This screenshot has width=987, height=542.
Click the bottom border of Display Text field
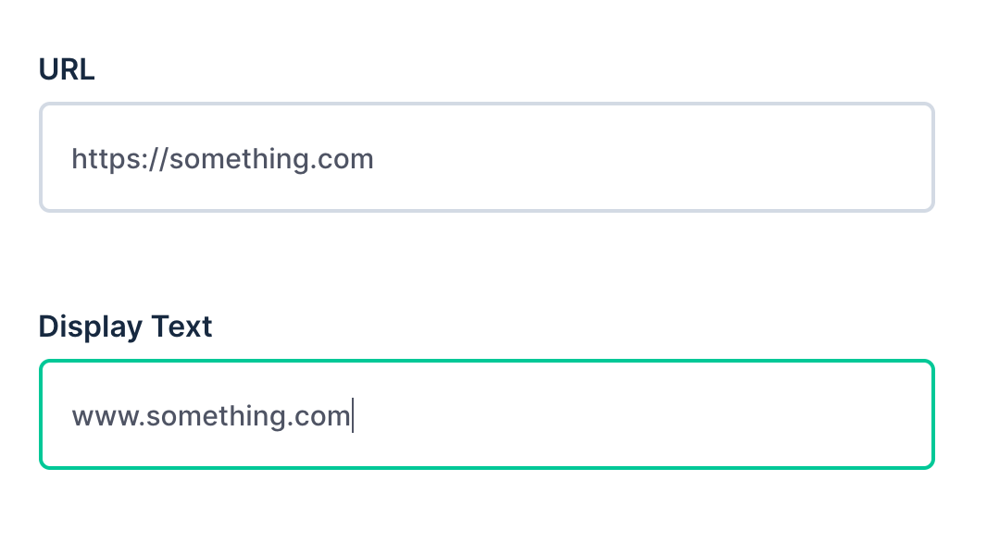486,465
